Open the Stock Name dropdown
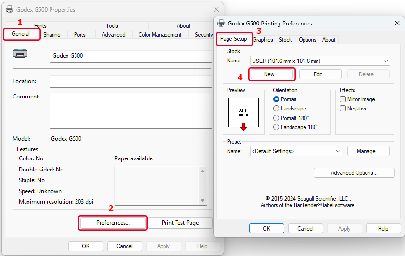The width and height of the screenshot is (405, 256). 320,61
